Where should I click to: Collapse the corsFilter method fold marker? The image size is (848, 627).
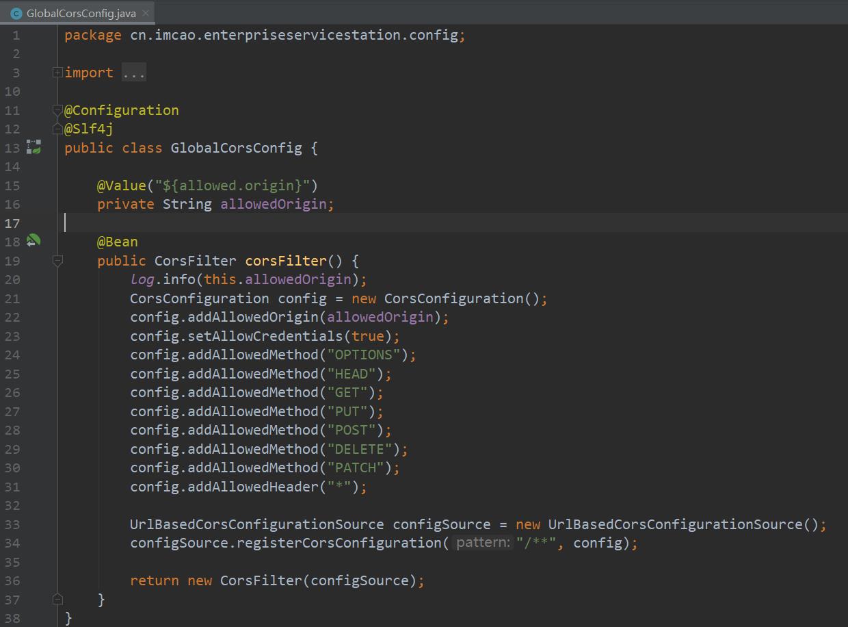pyautogui.click(x=57, y=260)
